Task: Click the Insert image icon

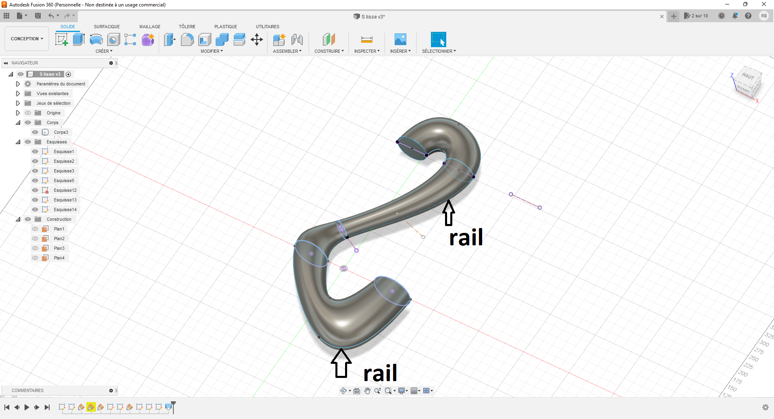Action: (400, 39)
